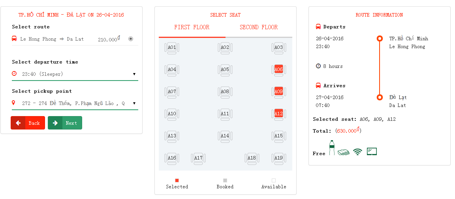Click the free wet towel icon
Image resolution: width=455 pixels, height=199 pixels.
click(343, 152)
